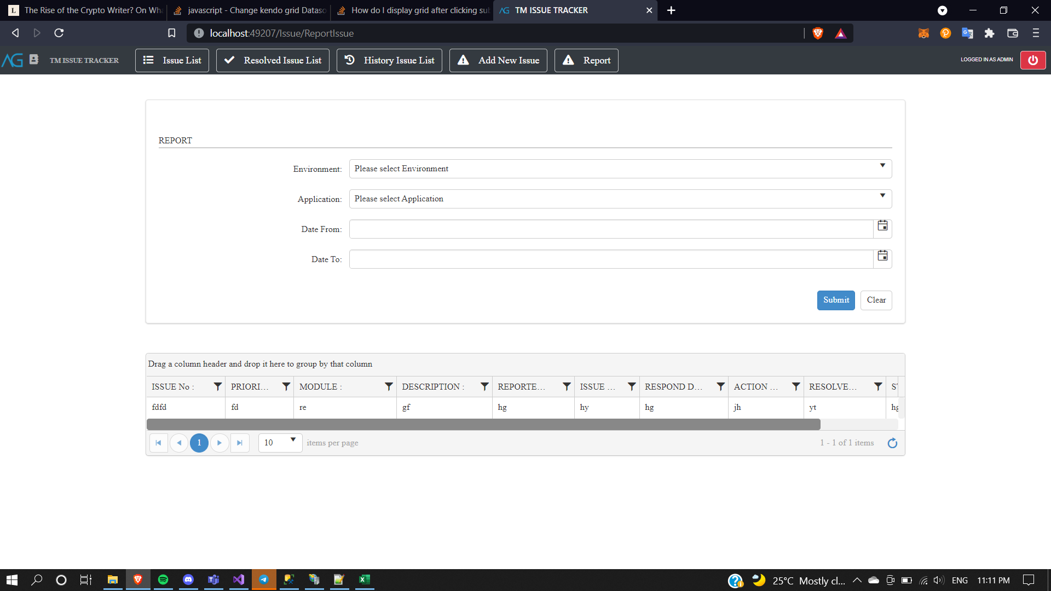Refresh the grid data
Viewport: 1051px width, 591px height.
[x=892, y=443]
